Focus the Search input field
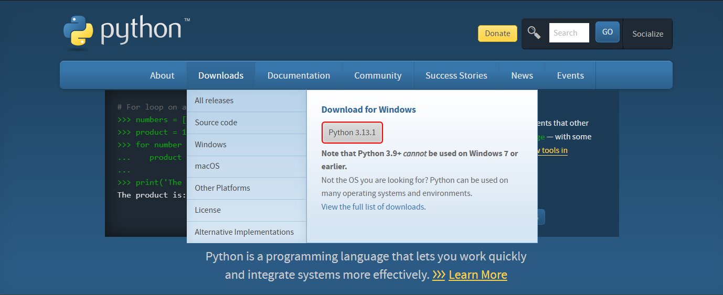 [x=569, y=32]
